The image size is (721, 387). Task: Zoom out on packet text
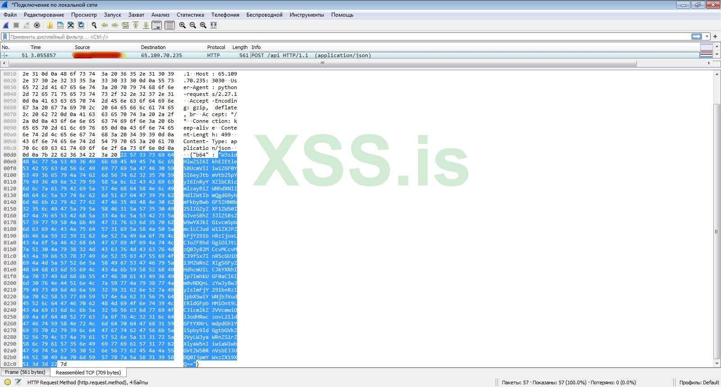(x=193, y=25)
